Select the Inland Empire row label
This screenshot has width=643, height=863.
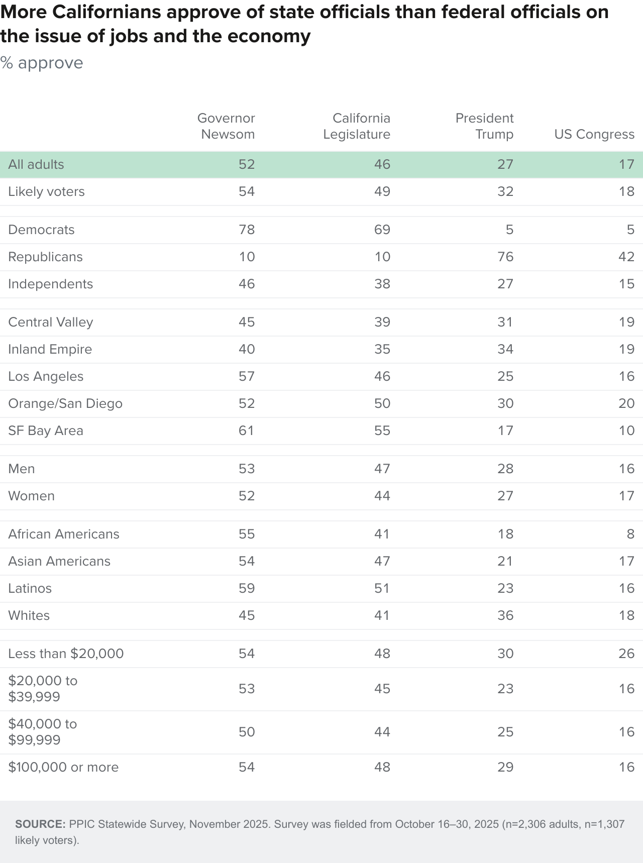(x=50, y=349)
